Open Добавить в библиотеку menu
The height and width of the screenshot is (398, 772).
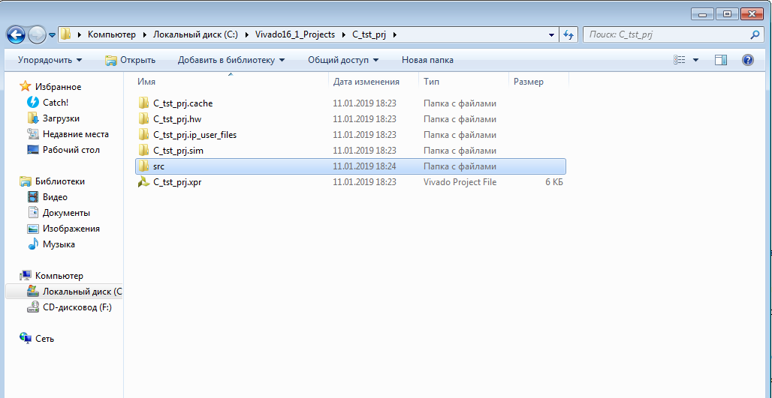[231, 60]
